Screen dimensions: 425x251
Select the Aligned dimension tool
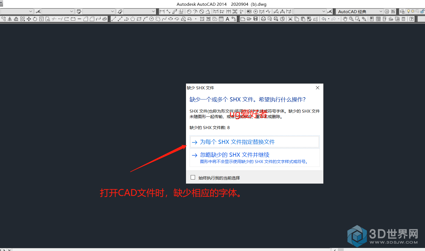(x=168, y=12)
